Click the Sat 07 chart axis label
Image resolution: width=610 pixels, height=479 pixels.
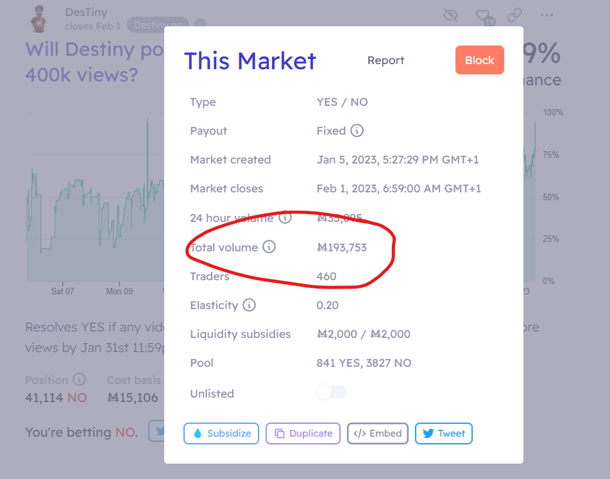pyautogui.click(x=63, y=291)
